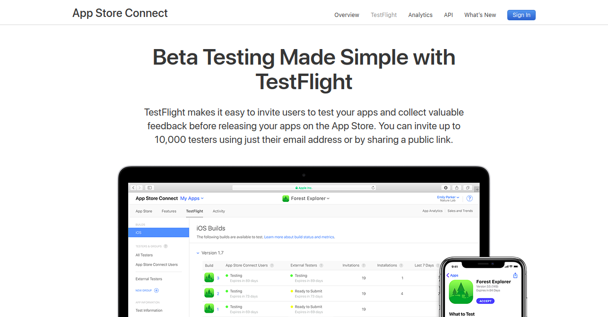Open Safari tab overview icon
The image size is (608, 317).
tap(468, 188)
